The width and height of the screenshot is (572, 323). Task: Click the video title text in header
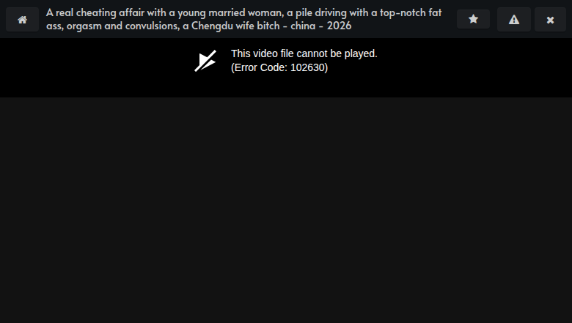tap(243, 19)
